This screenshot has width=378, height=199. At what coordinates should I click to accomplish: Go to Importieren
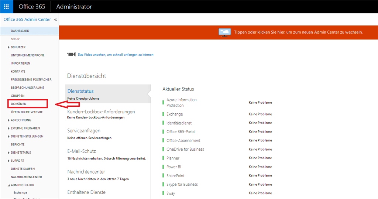coord(21,63)
